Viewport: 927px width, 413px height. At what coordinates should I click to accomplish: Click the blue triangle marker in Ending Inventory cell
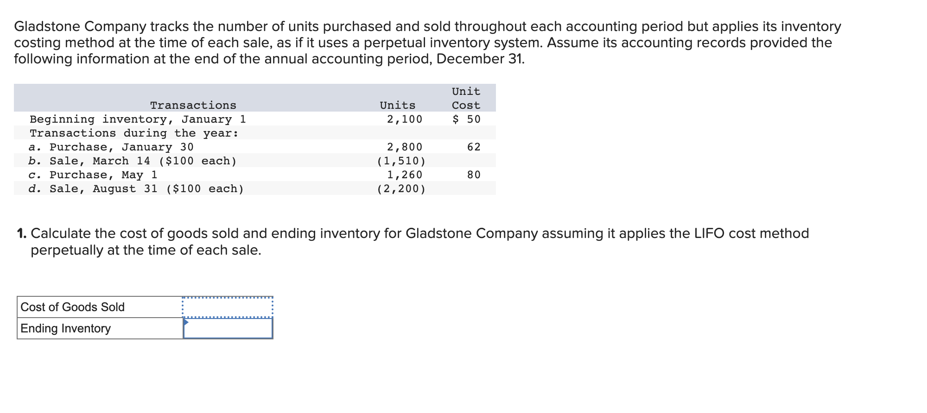pyautogui.click(x=186, y=322)
